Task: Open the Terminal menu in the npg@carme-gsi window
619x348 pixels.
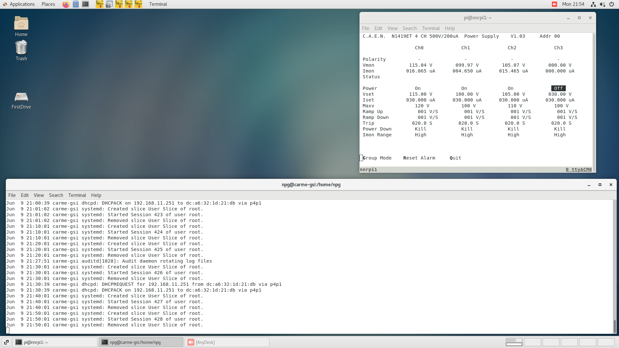Action: point(77,195)
